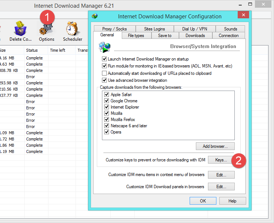Select the download row sized 210.56 KB

(x=44, y=89)
